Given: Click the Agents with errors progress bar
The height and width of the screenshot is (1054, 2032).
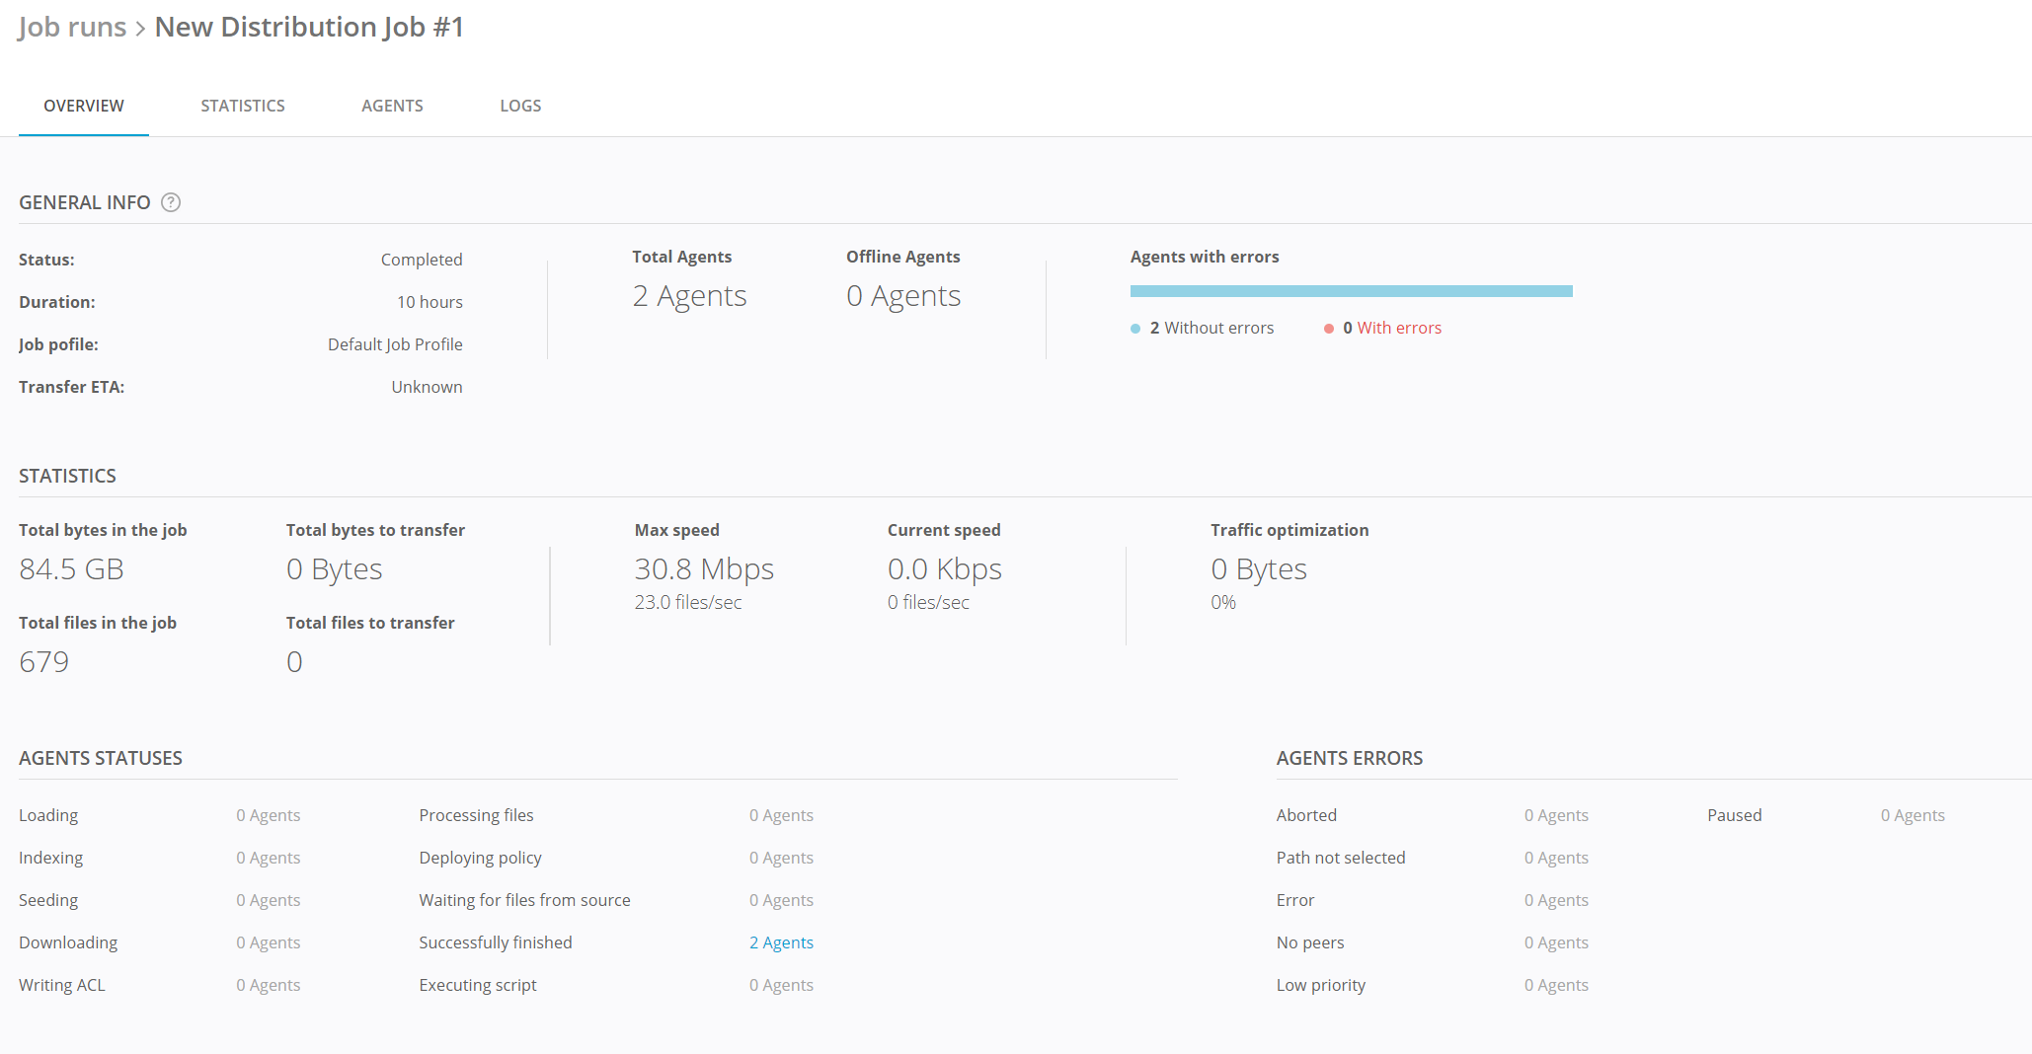Looking at the screenshot, I should [1351, 291].
